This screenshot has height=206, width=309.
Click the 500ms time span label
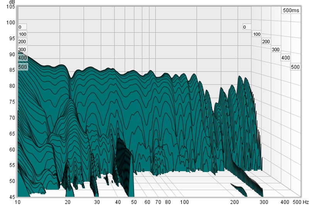point(291,10)
